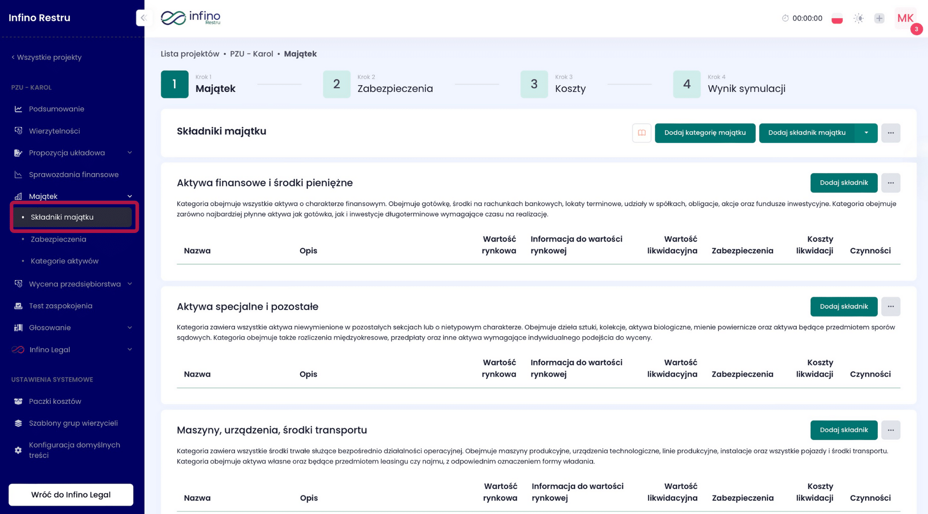
Task: Click the PZU - Karol breadcrumb link
Action: [x=251, y=54]
